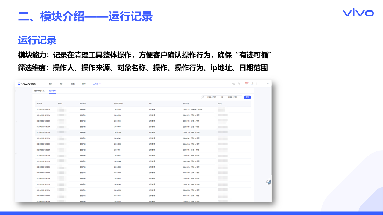
Task: Open the 首页 menu item
Action: click(51, 84)
